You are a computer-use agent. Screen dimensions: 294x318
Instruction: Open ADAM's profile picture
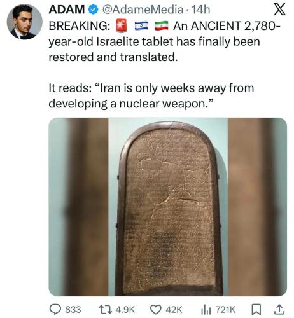(24, 22)
